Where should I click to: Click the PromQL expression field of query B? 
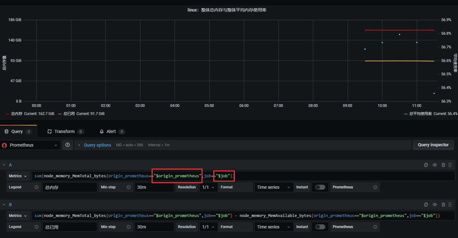click(243, 216)
